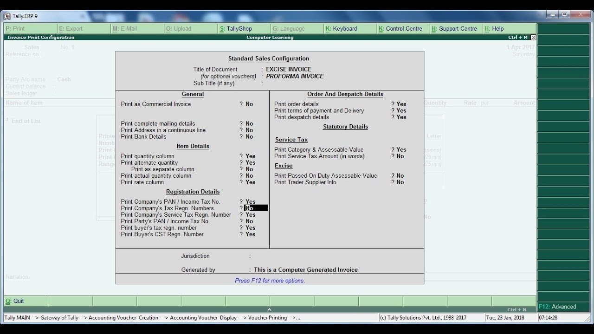Viewport: 594px width, 334px height.
Task: Maximize the Tally.ERP 9 window
Action: 564,14
